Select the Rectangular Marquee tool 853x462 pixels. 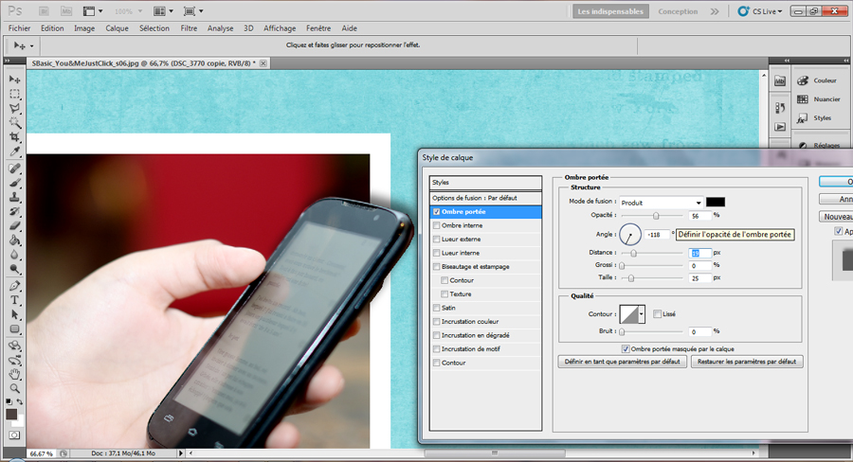[14, 94]
